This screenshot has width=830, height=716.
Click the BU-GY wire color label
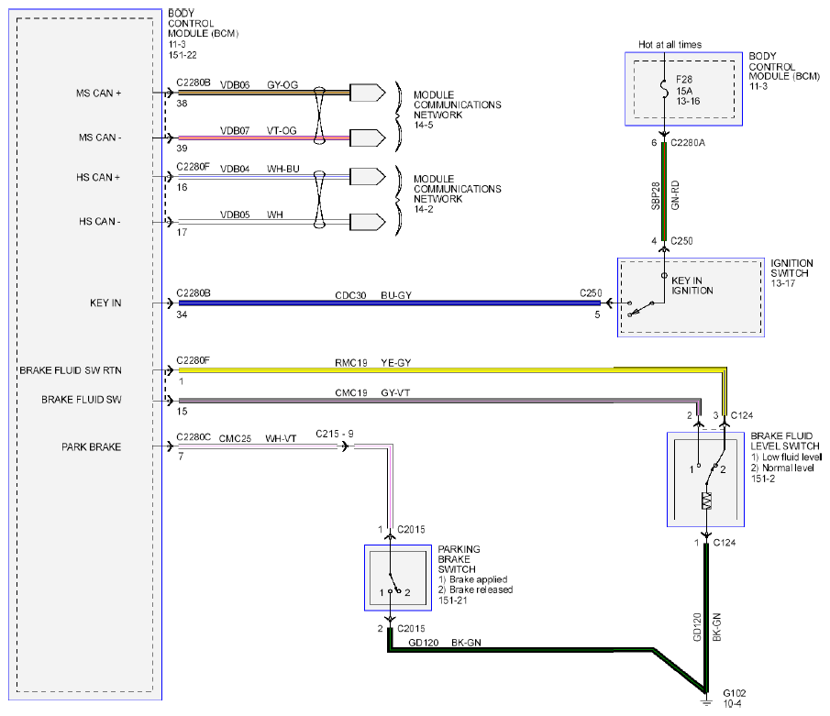tap(396, 295)
